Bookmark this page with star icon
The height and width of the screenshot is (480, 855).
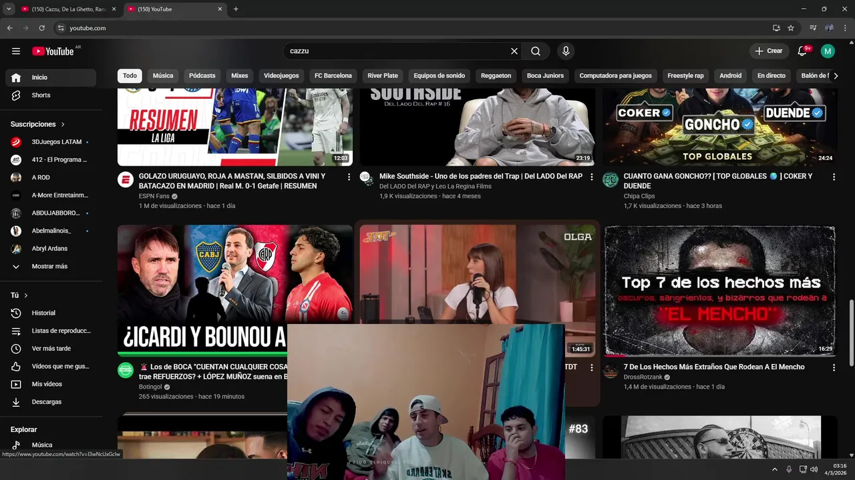[x=791, y=28]
